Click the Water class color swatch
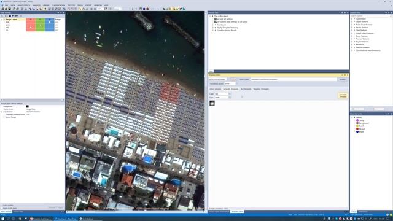 coord(357,131)
